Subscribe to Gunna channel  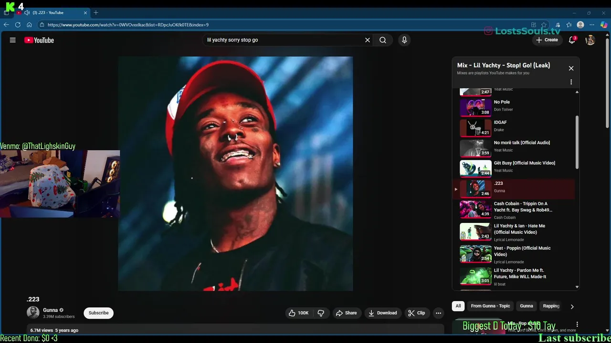(98, 313)
